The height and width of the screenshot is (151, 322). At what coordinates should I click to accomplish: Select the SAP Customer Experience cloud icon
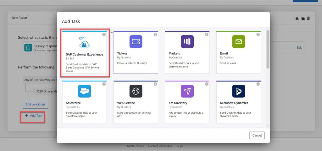click(x=84, y=42)
